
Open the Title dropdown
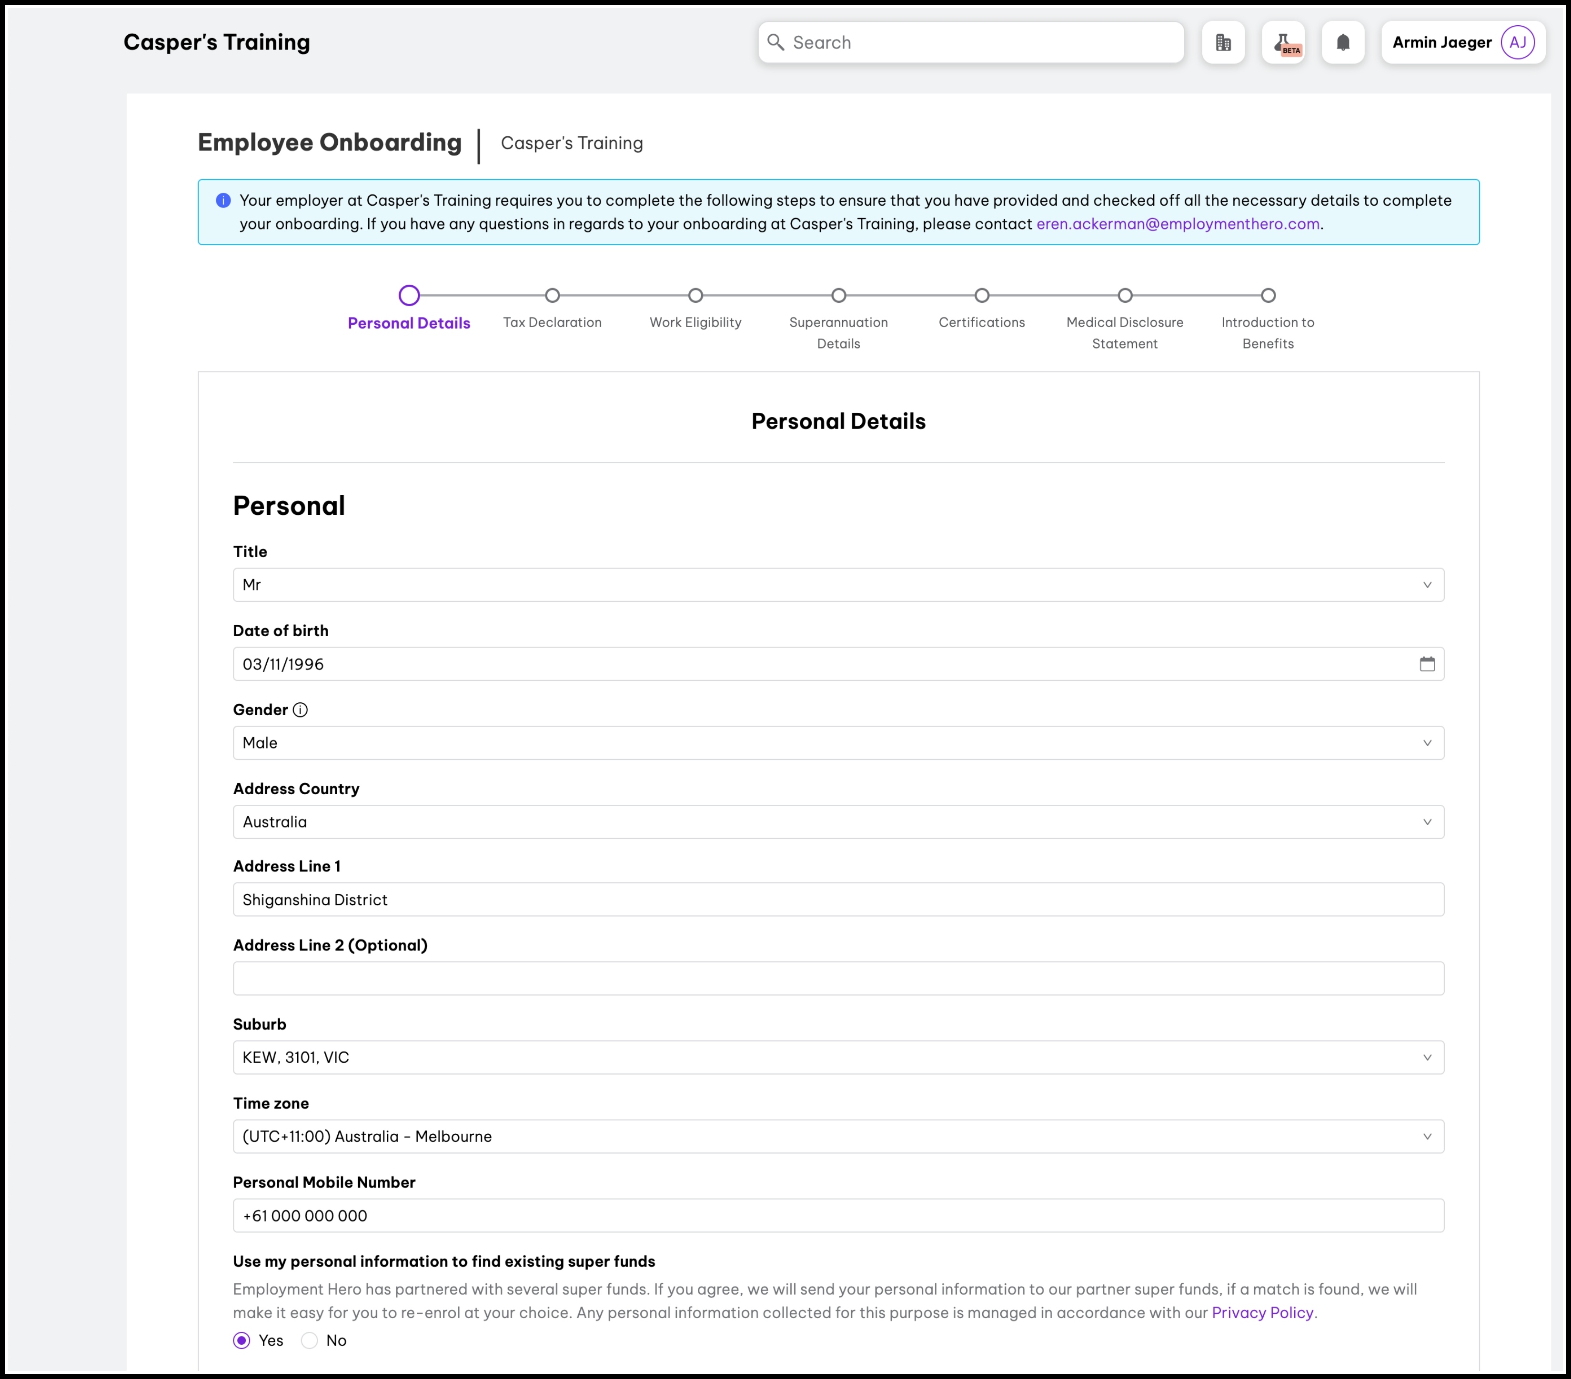(x=838, y=585)
